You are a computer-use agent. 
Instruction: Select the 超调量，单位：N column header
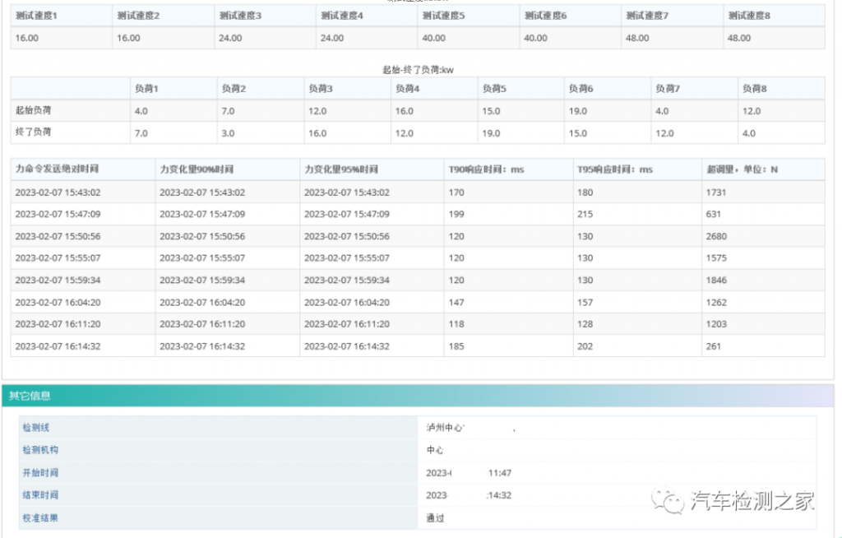pyautogui.click(x=742, y=169)
